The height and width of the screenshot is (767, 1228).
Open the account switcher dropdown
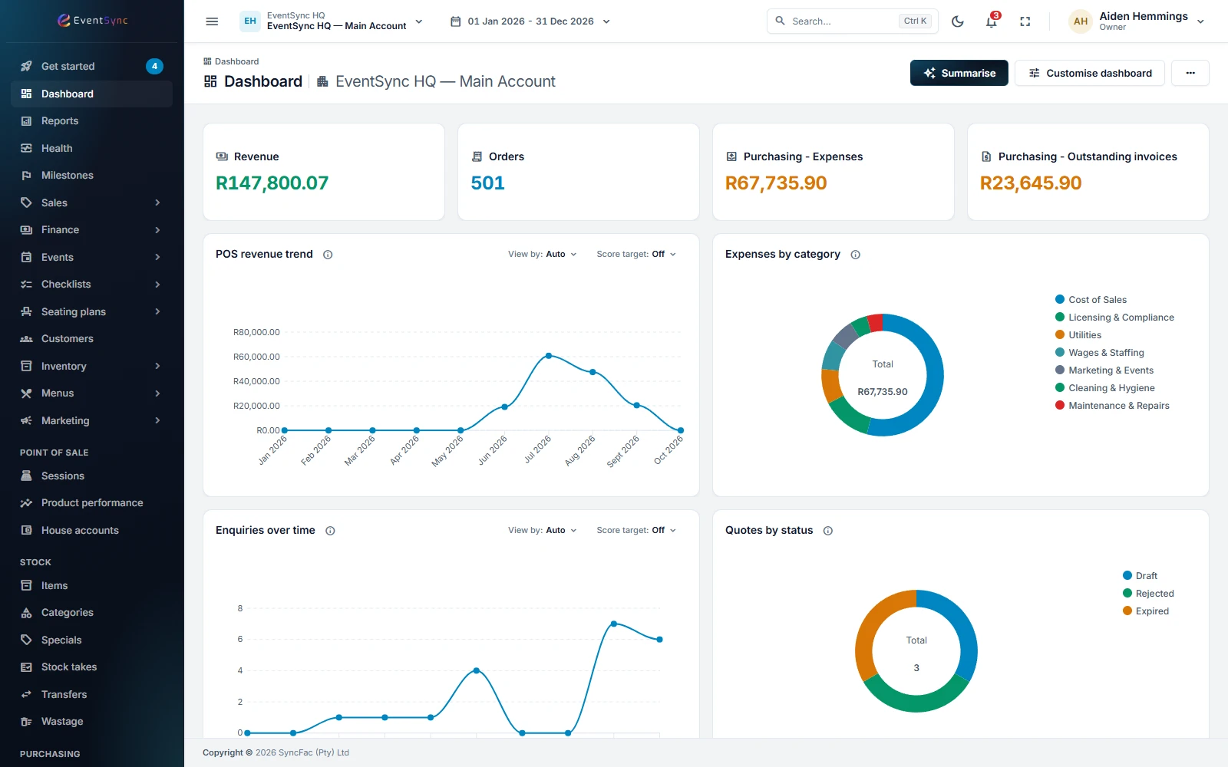point(332,21)
